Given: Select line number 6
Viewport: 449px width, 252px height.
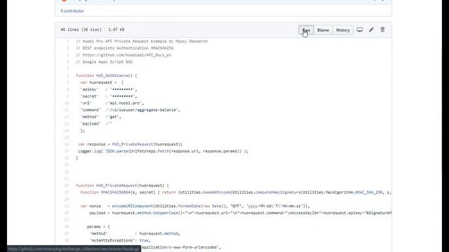Looking at the screenshot, I should [67, 76].
